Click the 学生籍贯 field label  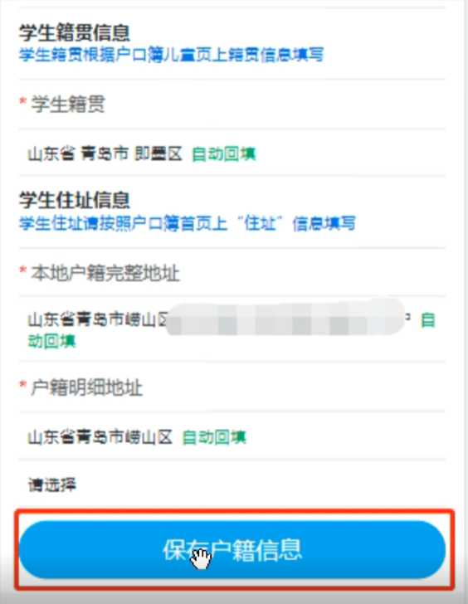coord(68,104)
